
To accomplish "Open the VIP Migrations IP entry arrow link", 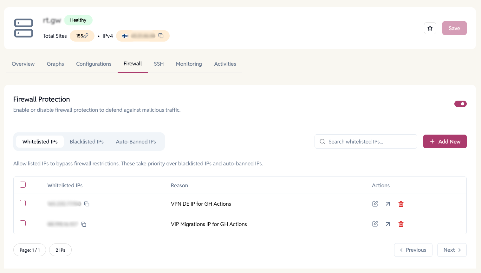I will [x=388, y=224].
